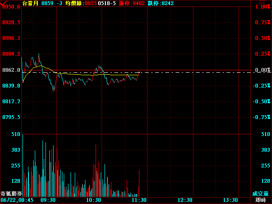Click the 8884.2 price axis label
This screenshot has width=272, height=204.
pyautogui.click(x=11, y=54)
